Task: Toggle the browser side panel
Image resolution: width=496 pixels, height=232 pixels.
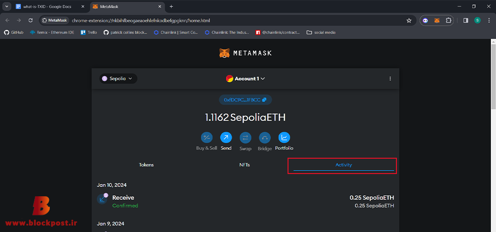Action: coord(466,20)
